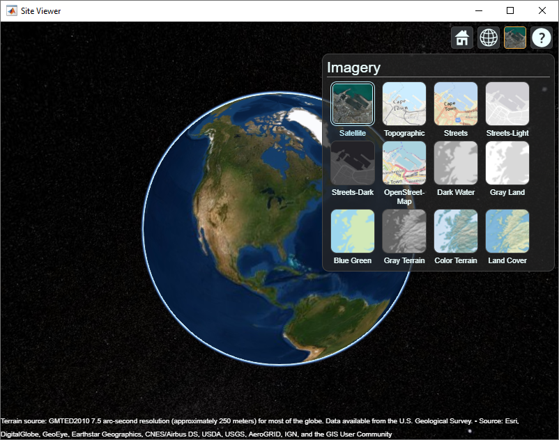Screen dimensions: 559x440
Task: Open the globe terrain picker
Action: click(489, 38)
